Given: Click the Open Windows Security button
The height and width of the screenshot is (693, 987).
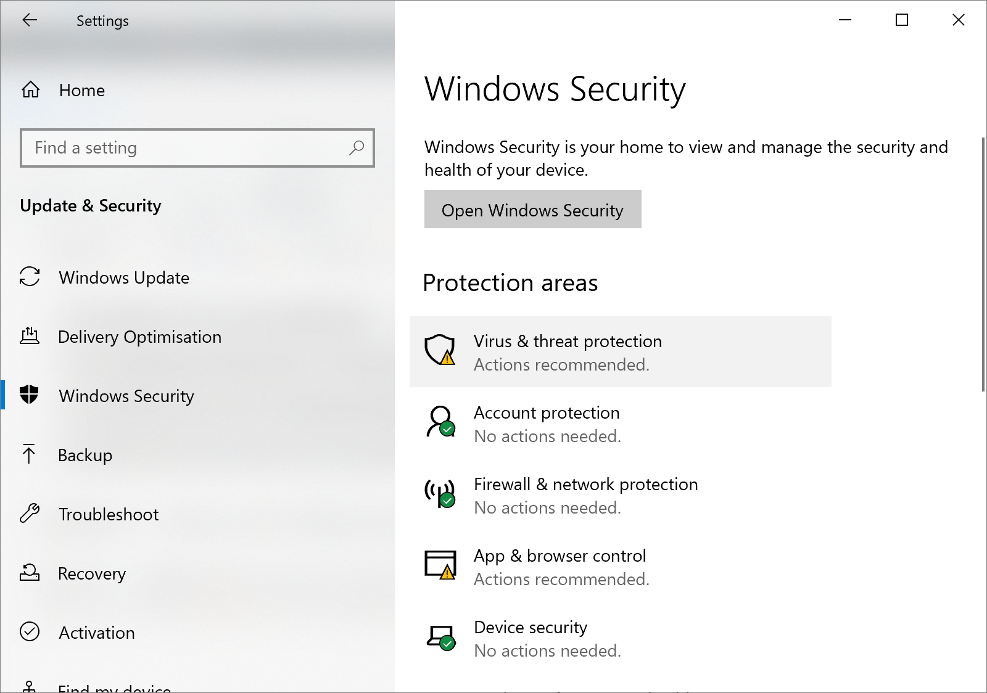Looking at the screenshot, I should pos(533,209).
